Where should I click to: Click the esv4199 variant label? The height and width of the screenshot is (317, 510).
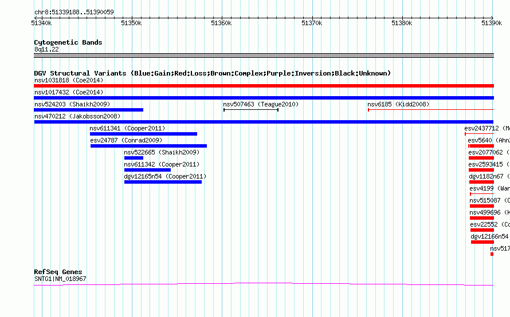point(489,188)
